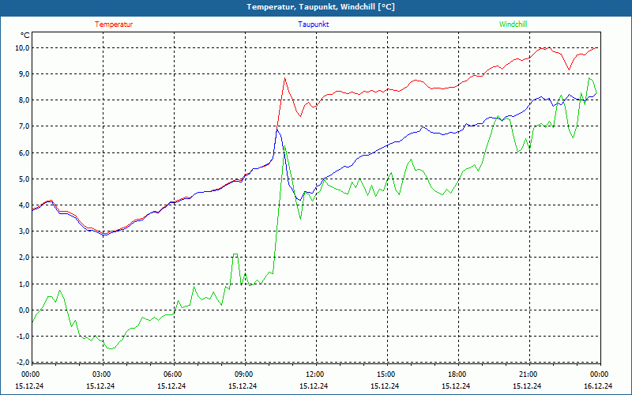This screenshot has width=632, height=395.
Task: Click the chart title Temperatur, Taupunkt, Windchill
Action: point(321,7)
